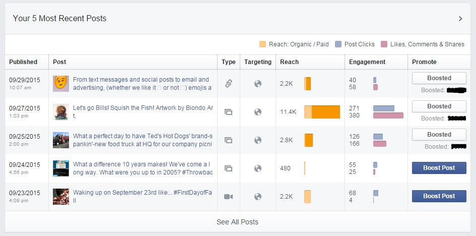Open the See All Posts link
This screenshot has height=236, width=476.
(237, 222)
